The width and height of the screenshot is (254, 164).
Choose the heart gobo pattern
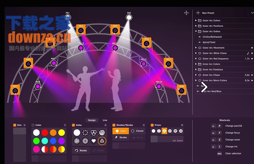[94, 141]
